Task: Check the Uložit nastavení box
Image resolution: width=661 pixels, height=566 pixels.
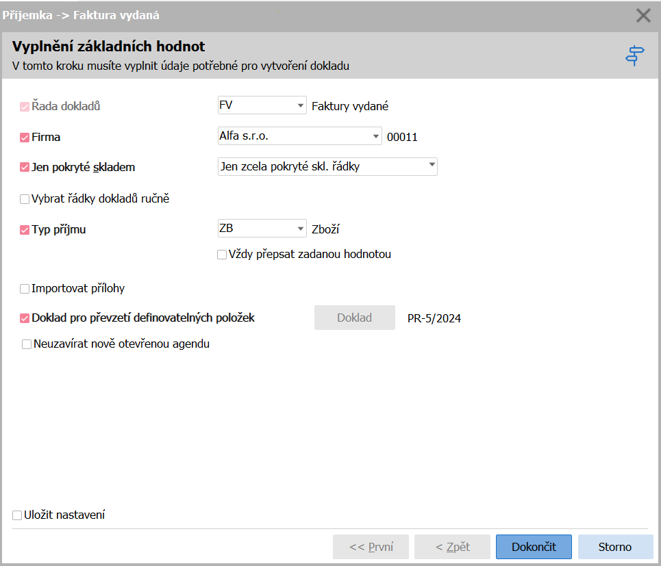Action: [x=17, y=515]
